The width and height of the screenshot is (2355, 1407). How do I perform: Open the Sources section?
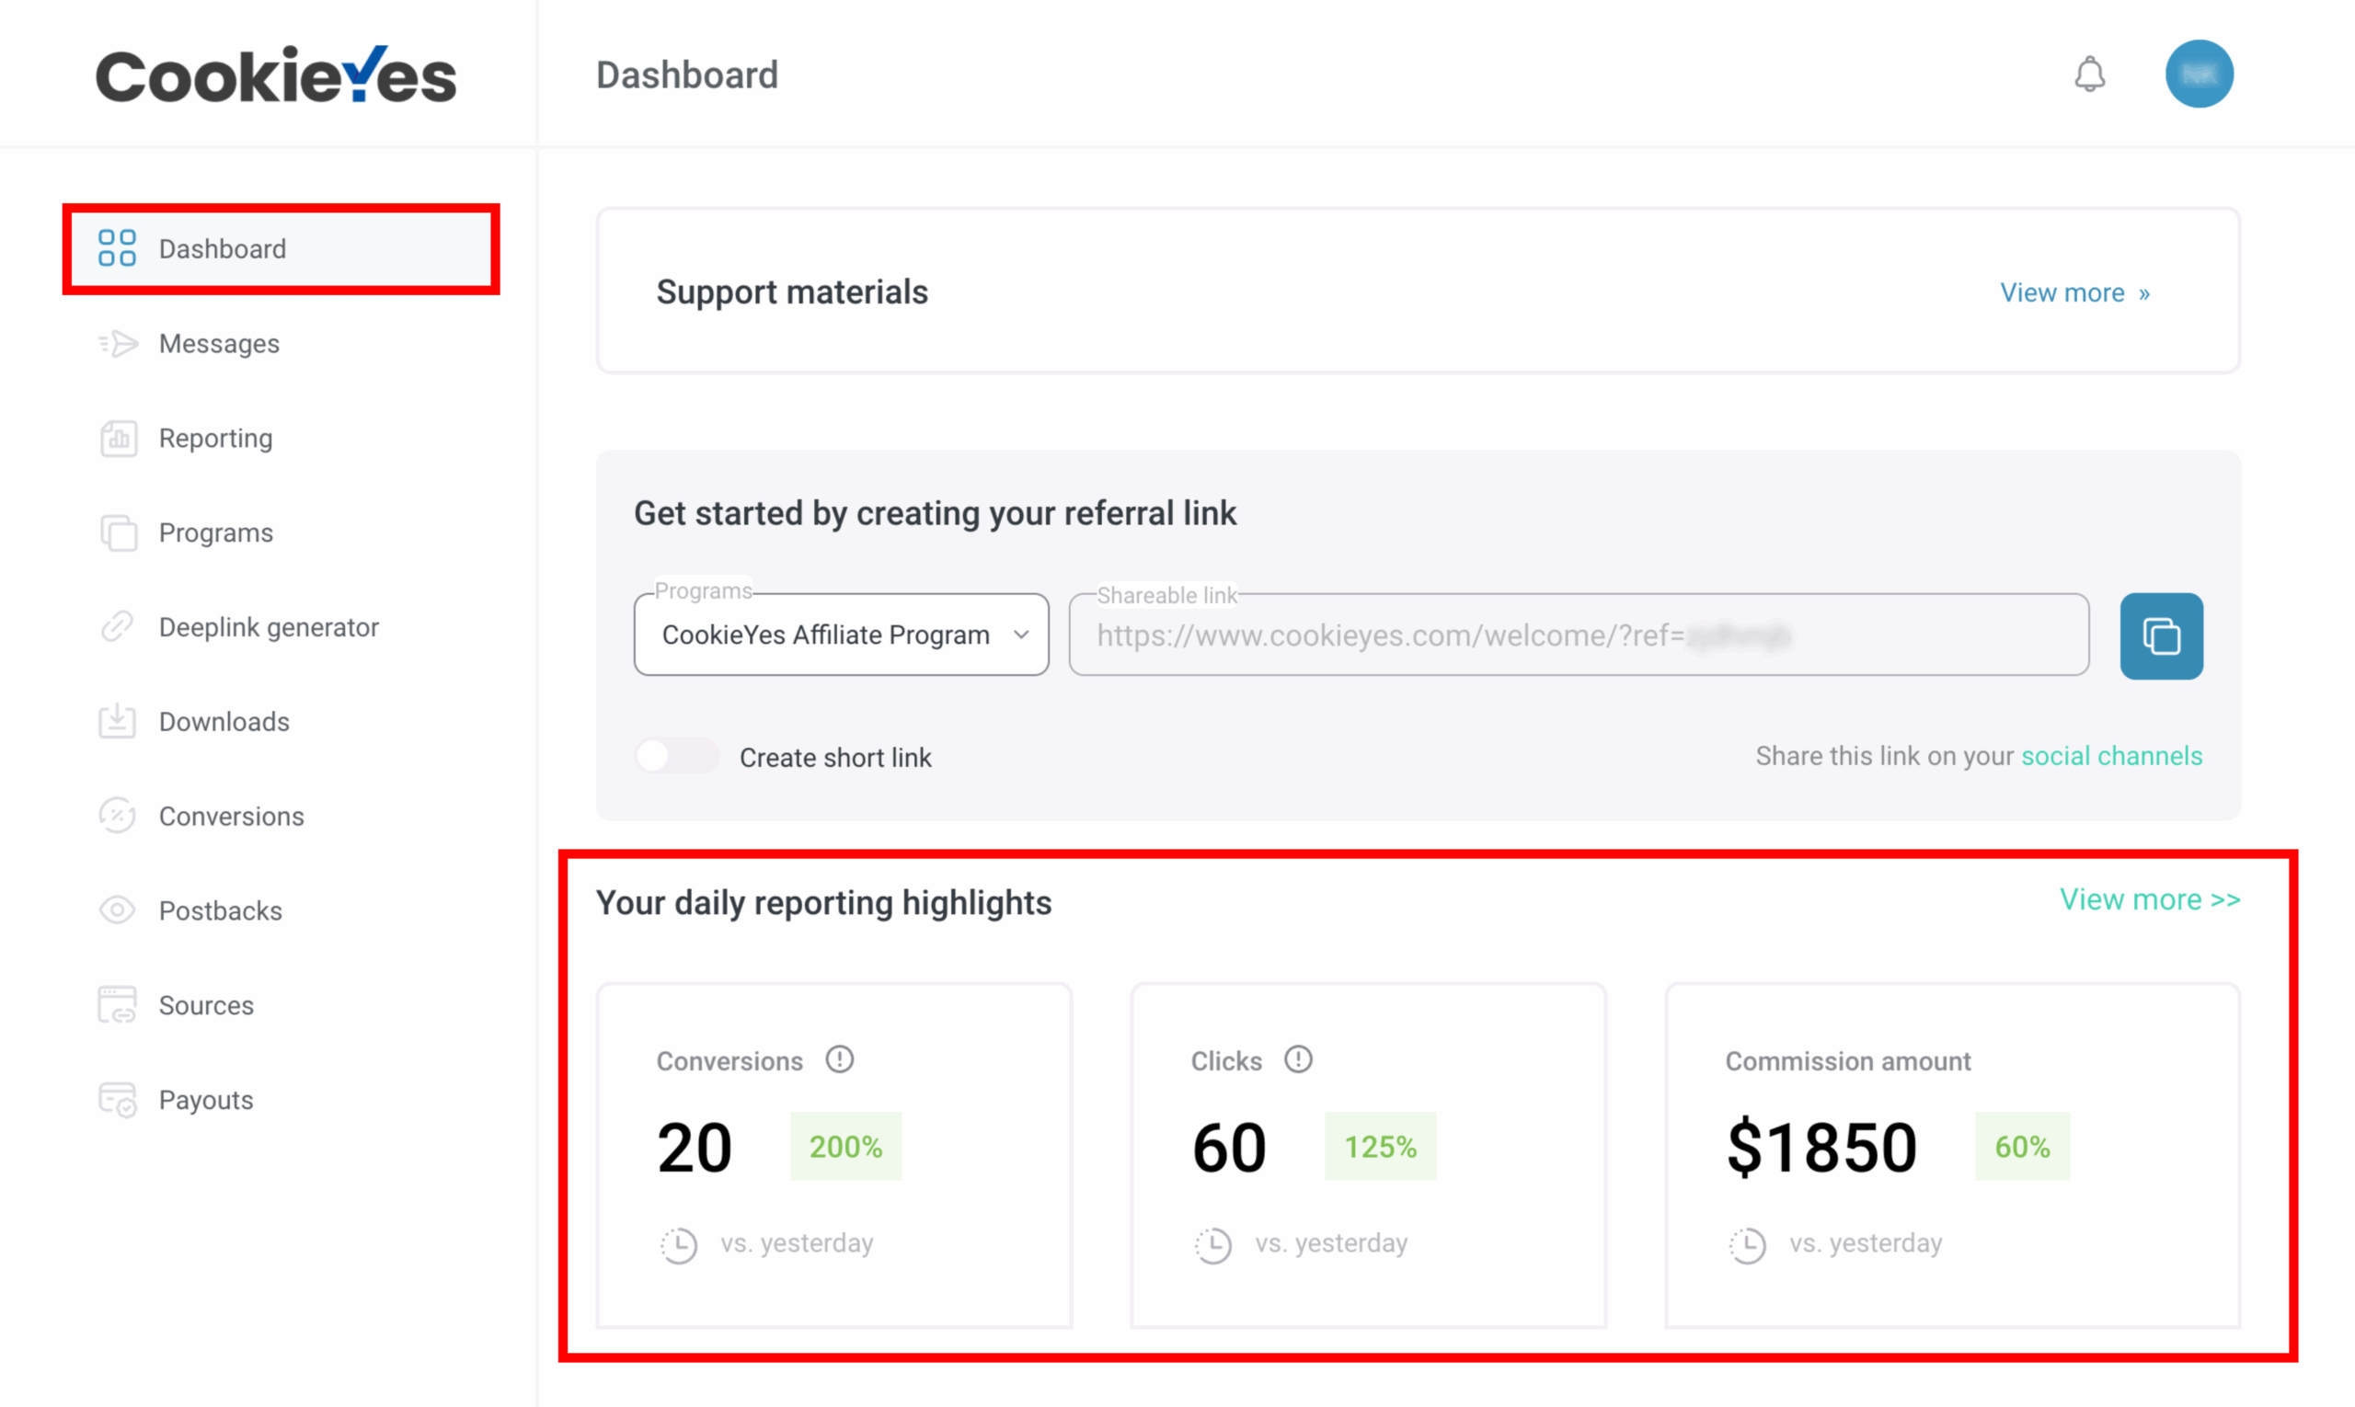(x=207, y=1004)
